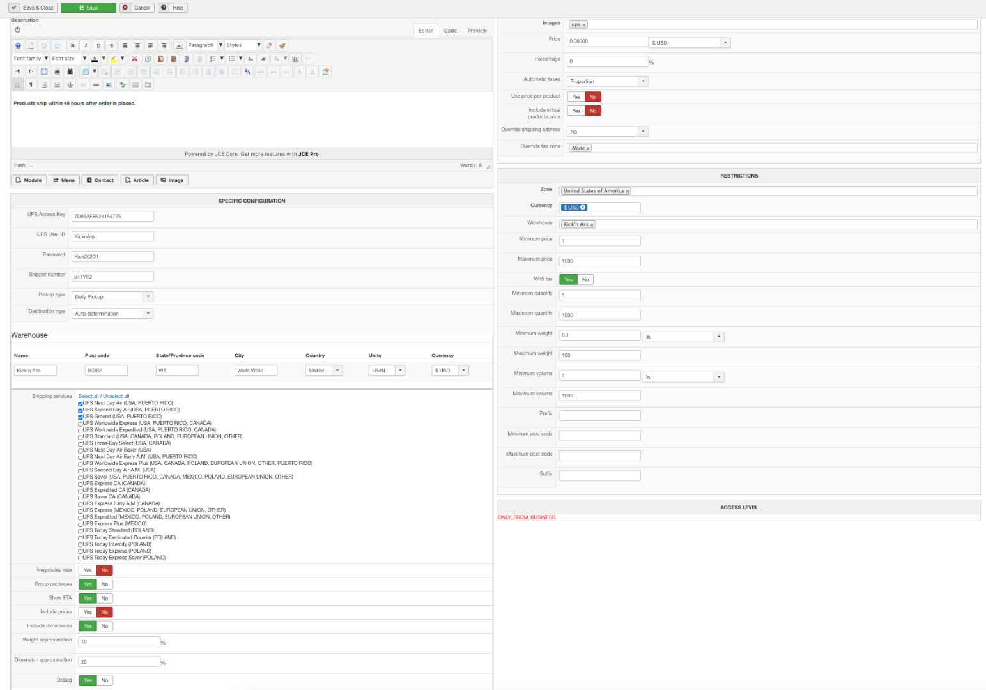The image size is (986, 690).
Task: Check UPS Three-Day Select service
Action: [x=81, y=444]
